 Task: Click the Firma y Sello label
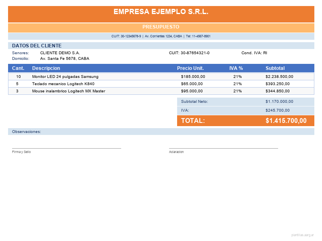coord(21,152)
